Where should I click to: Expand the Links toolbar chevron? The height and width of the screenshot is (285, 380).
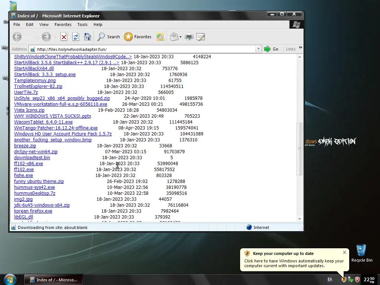301,47
